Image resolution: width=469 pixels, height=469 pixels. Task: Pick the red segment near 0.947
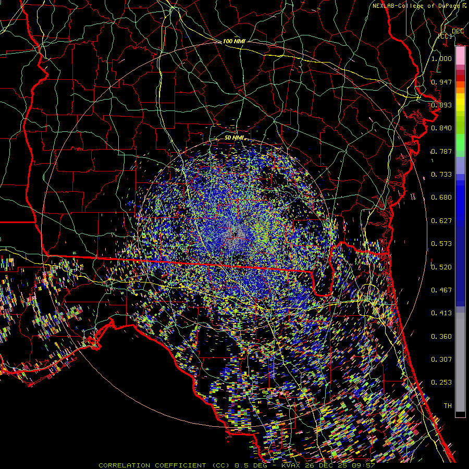pyautogui.click(x=460, y=78)
